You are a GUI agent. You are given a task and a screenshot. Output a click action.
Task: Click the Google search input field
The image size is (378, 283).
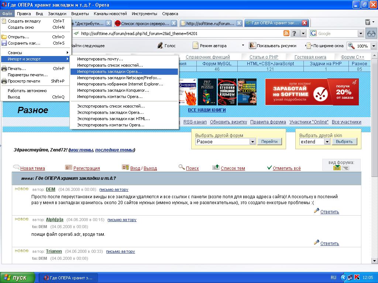[337, 34]
